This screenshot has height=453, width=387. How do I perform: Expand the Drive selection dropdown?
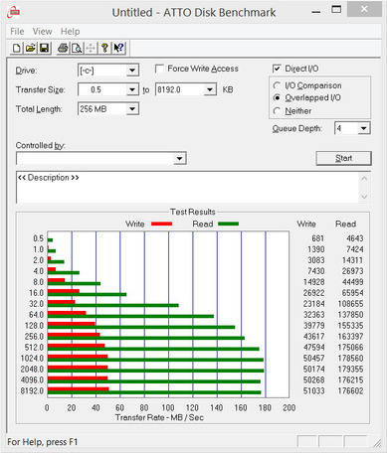point(132,71)
